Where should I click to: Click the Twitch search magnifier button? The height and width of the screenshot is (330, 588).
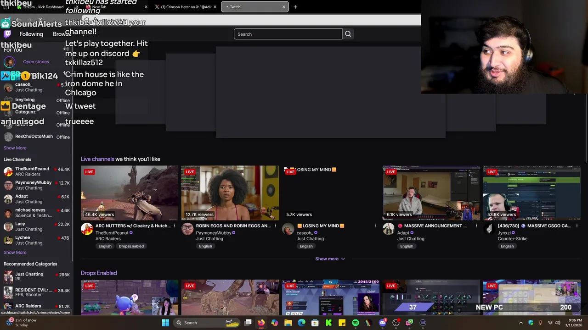(348, 34)
